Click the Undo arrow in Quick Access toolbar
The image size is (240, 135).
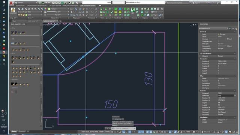[x=46, y=3]
